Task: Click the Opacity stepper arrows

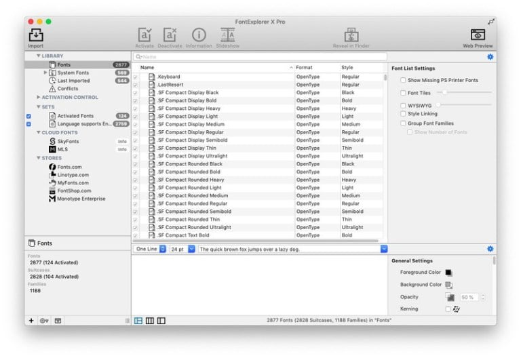Action: 483,297
